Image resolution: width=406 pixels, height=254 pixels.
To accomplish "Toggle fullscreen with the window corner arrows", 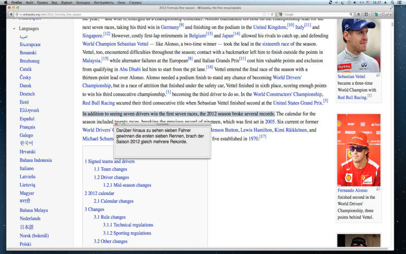I will point(391,8).
